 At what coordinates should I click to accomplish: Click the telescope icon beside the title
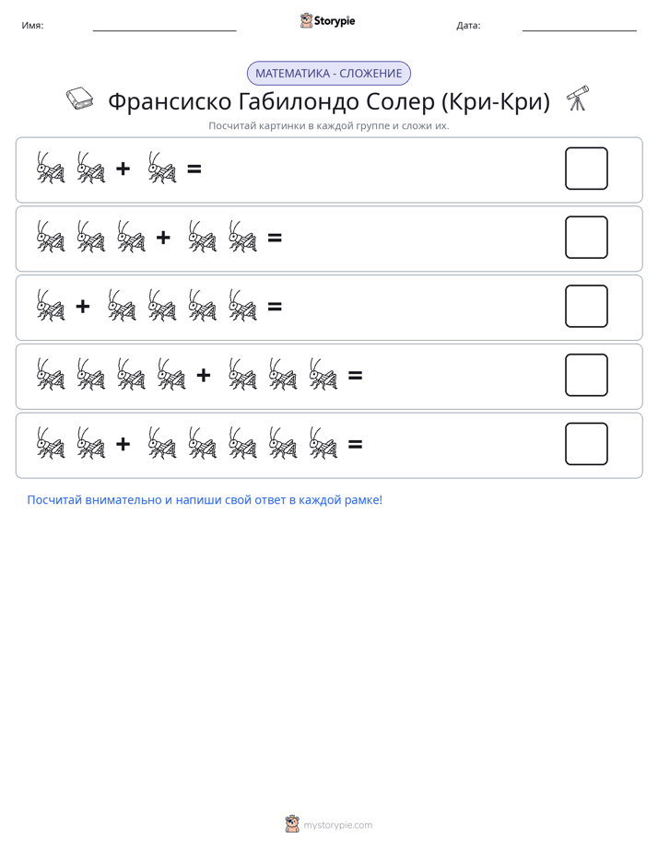[578, 99]
